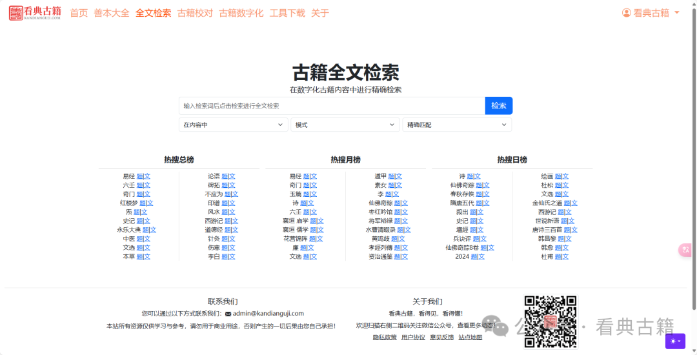This screenshot has height=355, width=697.
Task: Click the 文 link beside 杜甫
Action: [565, 257]
